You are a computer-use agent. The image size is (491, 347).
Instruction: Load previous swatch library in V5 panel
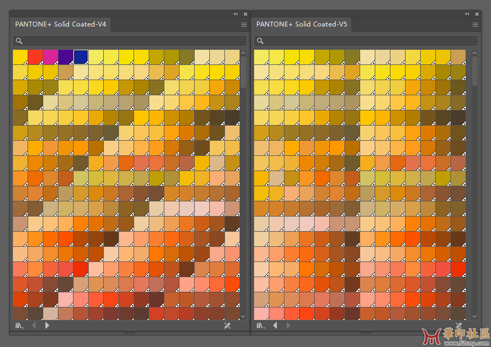[275, 325]
